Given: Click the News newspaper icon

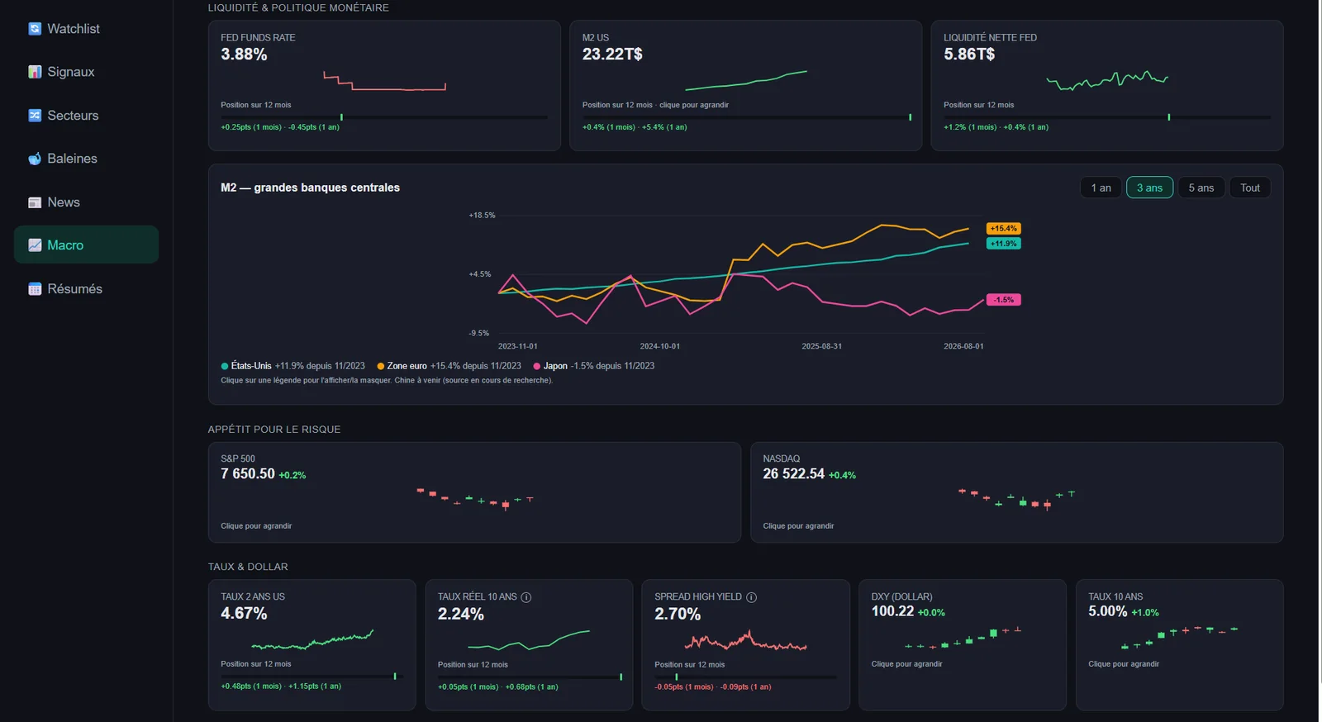Looking at the screenshot, I should 35,202.
